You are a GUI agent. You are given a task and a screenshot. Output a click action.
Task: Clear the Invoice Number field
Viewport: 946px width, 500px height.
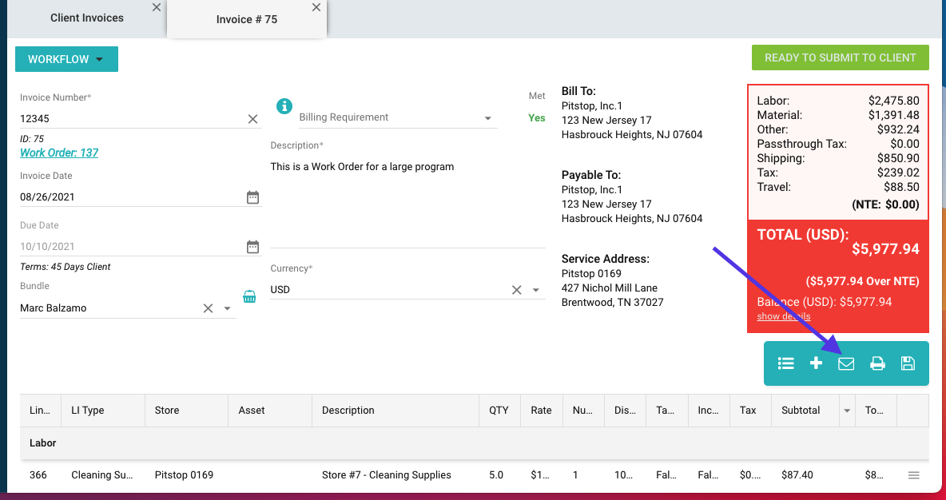pos(252,119)
